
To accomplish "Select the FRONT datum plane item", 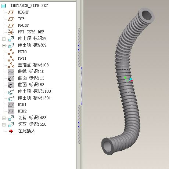I will (23, 25).
